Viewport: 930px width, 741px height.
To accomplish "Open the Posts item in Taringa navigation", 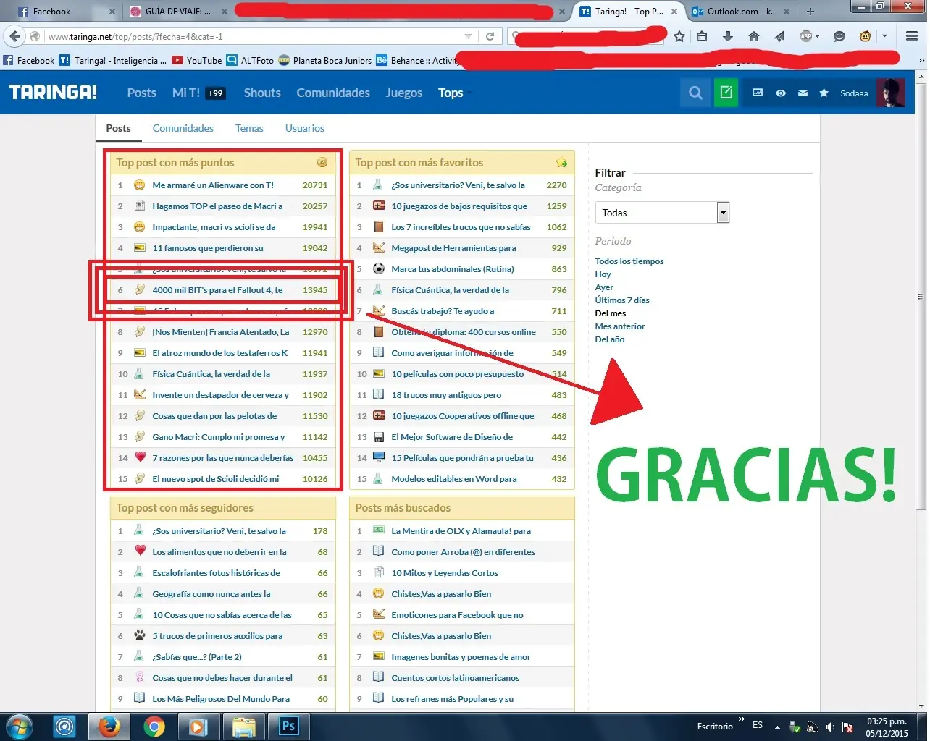I will click(142, 93).
